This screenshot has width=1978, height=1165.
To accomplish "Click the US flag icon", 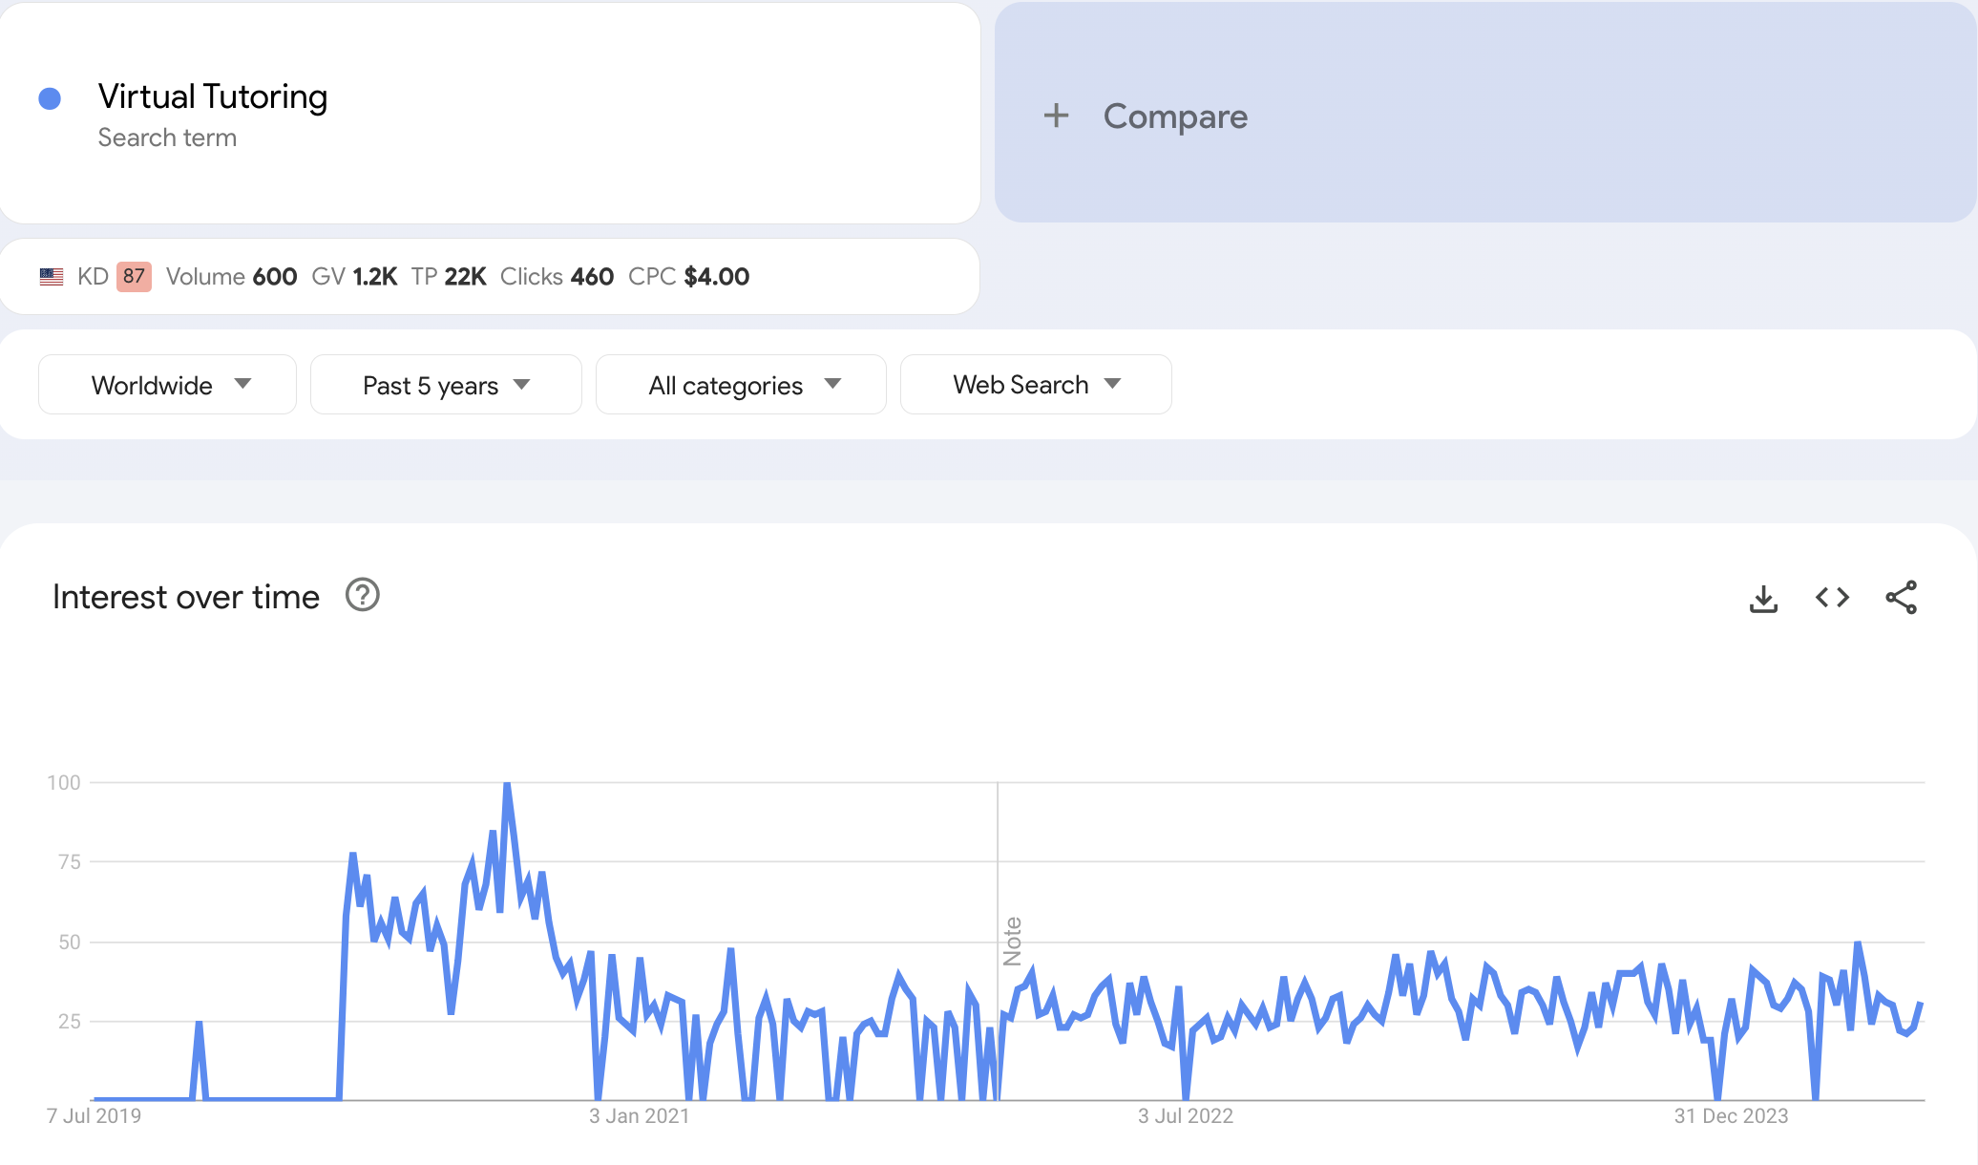I will (x=52, y=277).
